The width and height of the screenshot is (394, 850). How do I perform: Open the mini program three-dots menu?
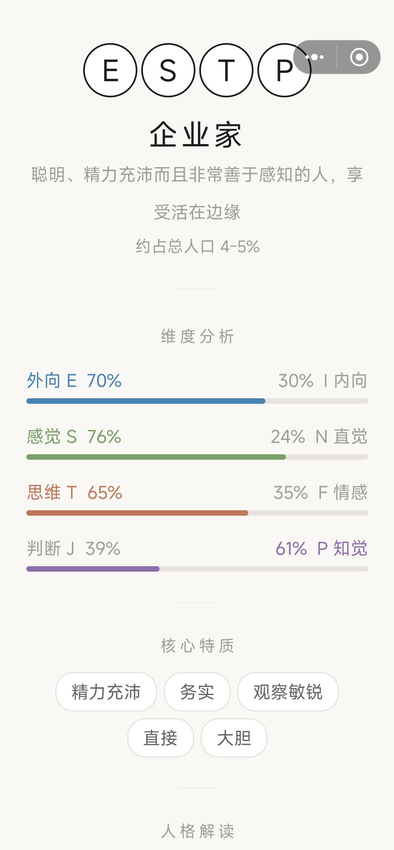tap(314, 57)
